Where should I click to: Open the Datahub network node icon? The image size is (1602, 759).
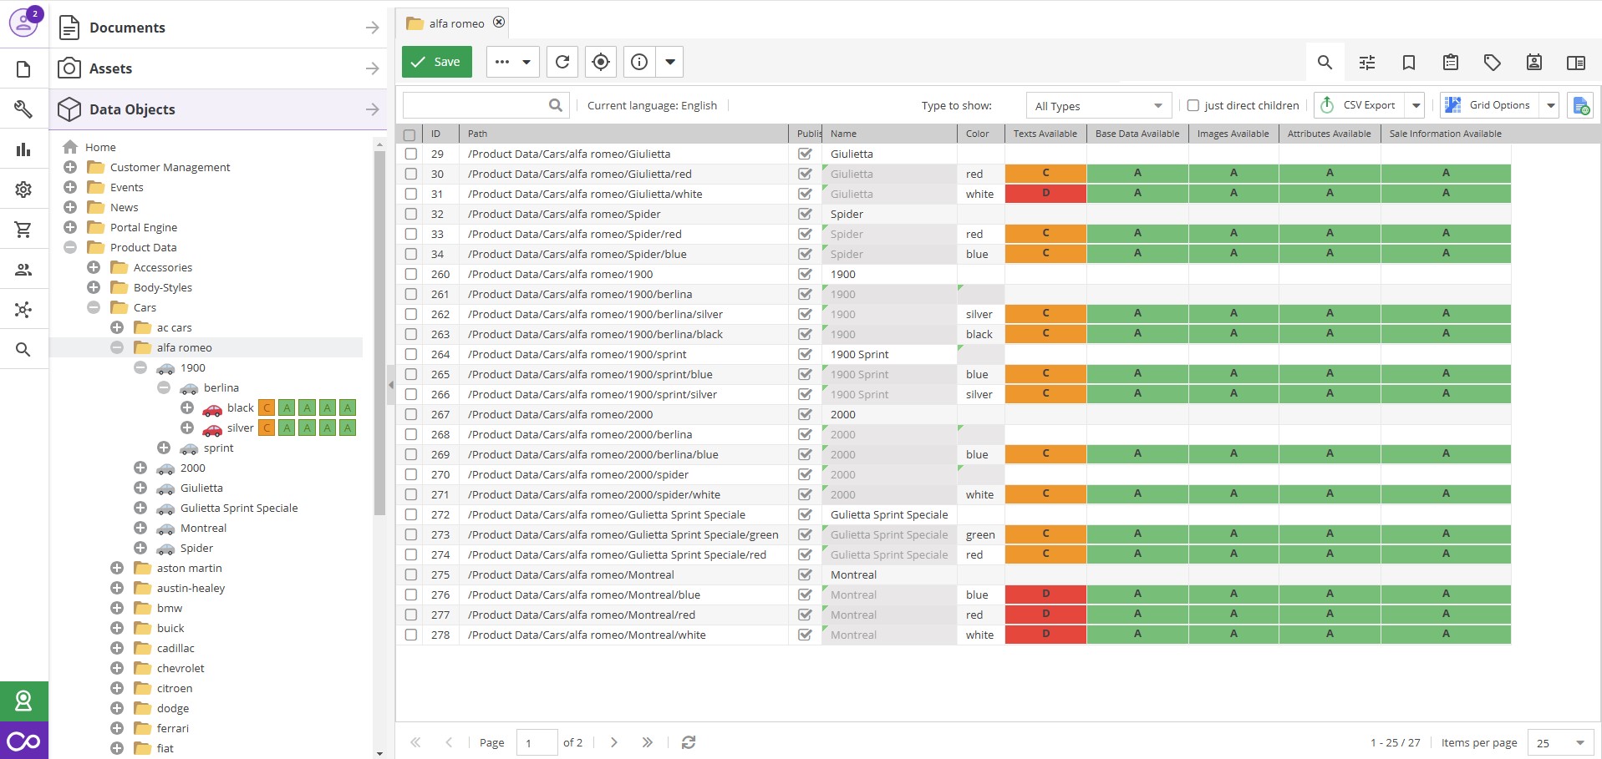[23, 310]
